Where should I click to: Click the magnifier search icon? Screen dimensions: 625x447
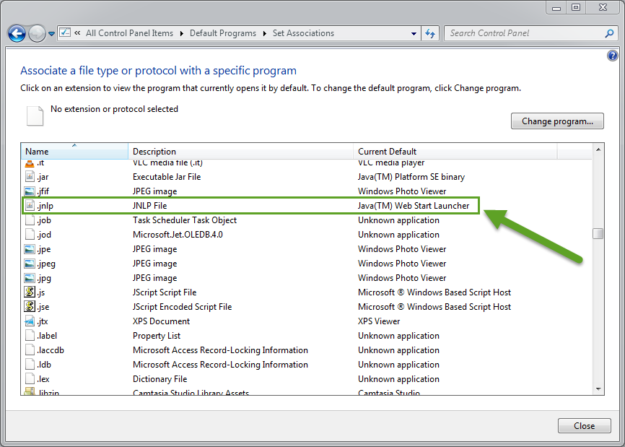[x=609, y=33]
